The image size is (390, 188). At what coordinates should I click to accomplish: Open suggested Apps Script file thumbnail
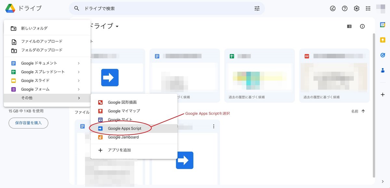coord(110,77)
